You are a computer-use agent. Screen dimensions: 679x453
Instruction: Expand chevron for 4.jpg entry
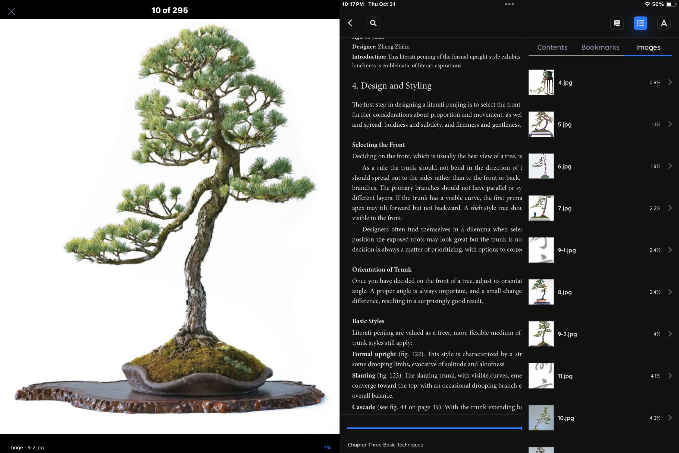click(670, 82)
